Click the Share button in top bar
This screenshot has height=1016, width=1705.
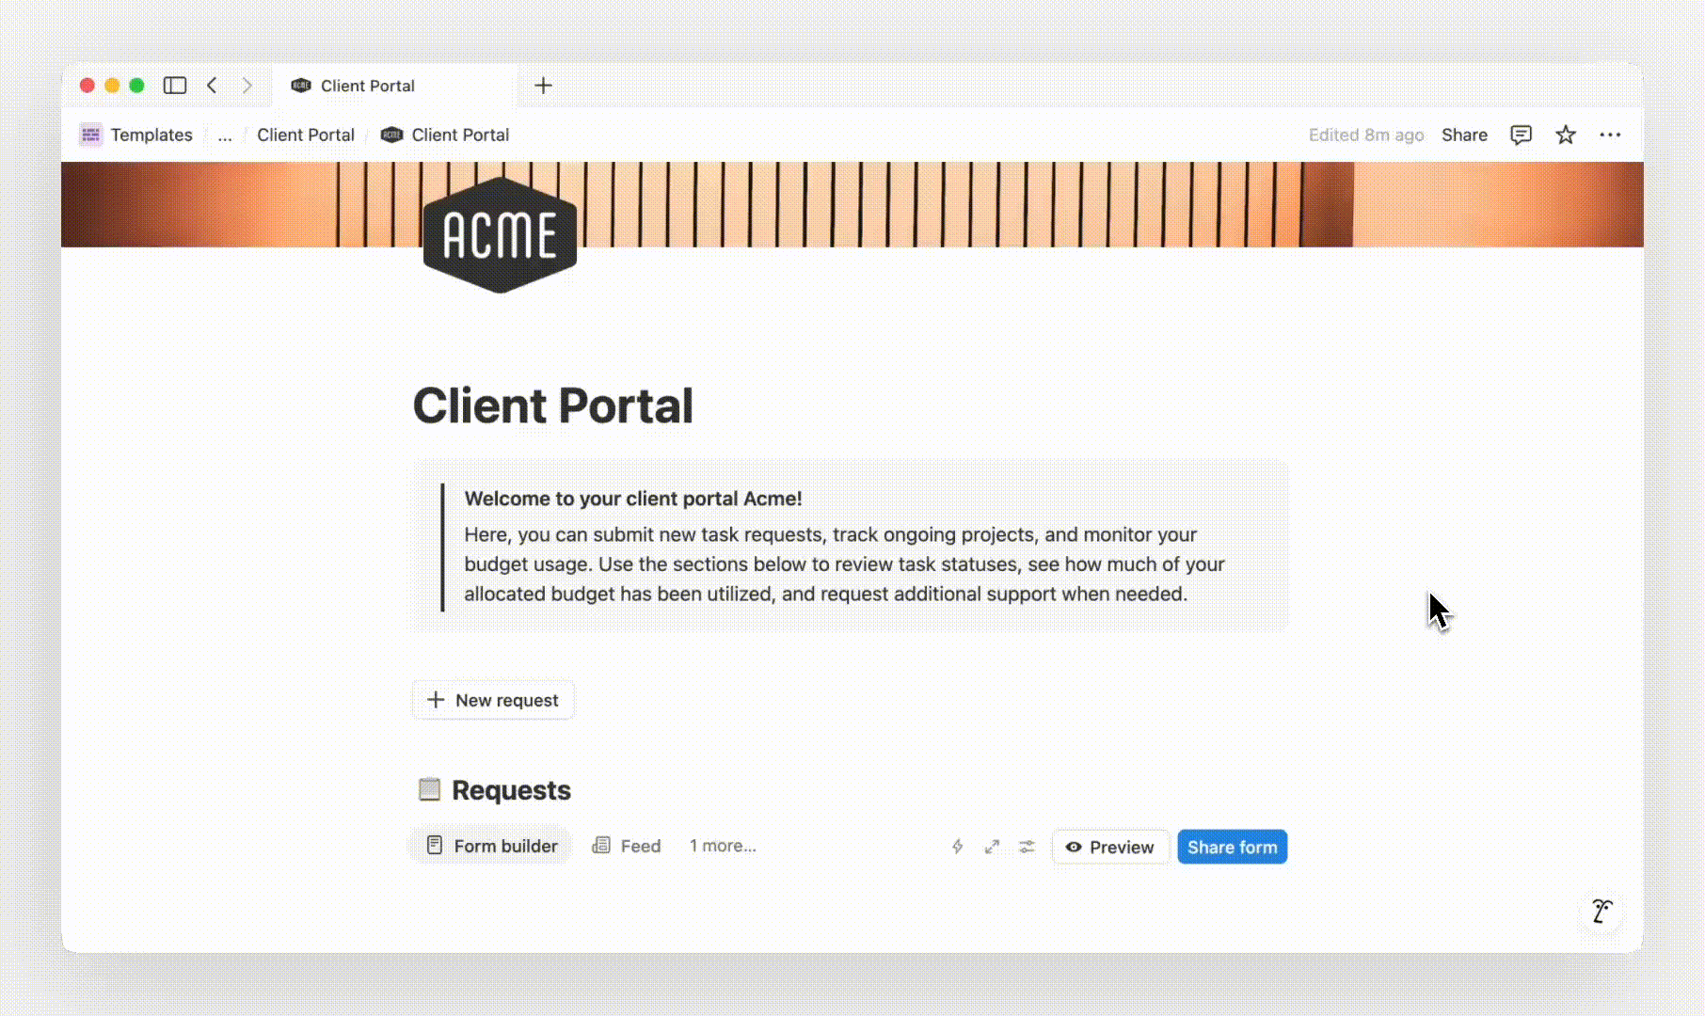(1464, 135)
